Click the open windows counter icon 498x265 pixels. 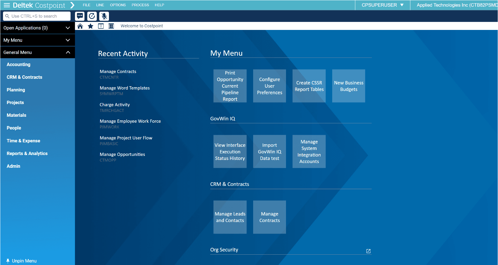[x=101, y=26]
